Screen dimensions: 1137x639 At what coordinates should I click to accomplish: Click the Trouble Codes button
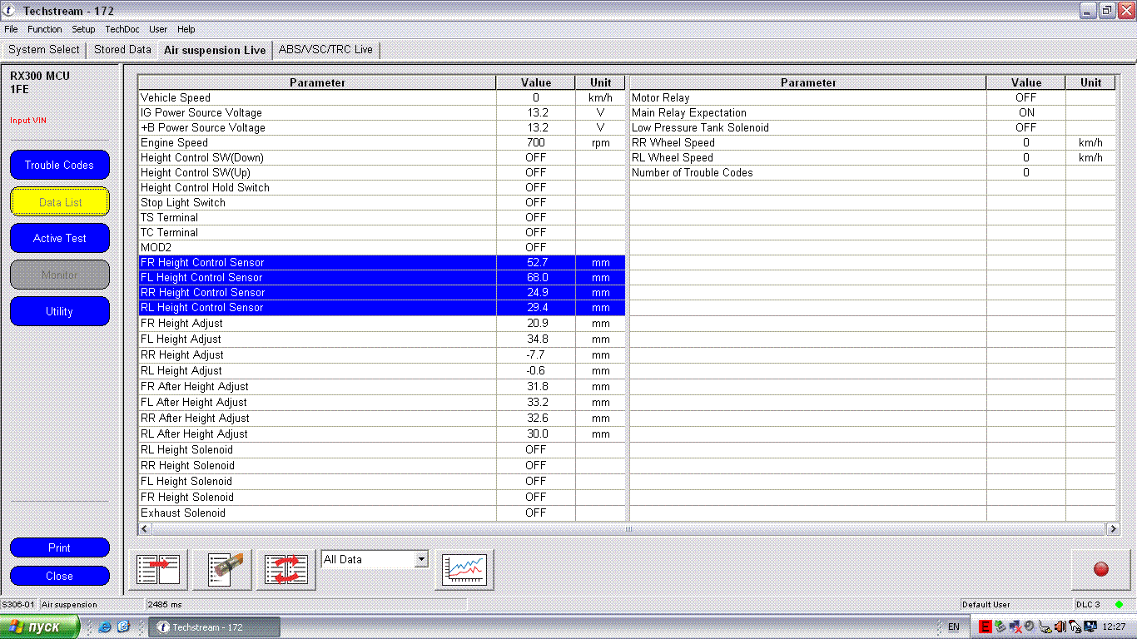[x=60, y=165]
